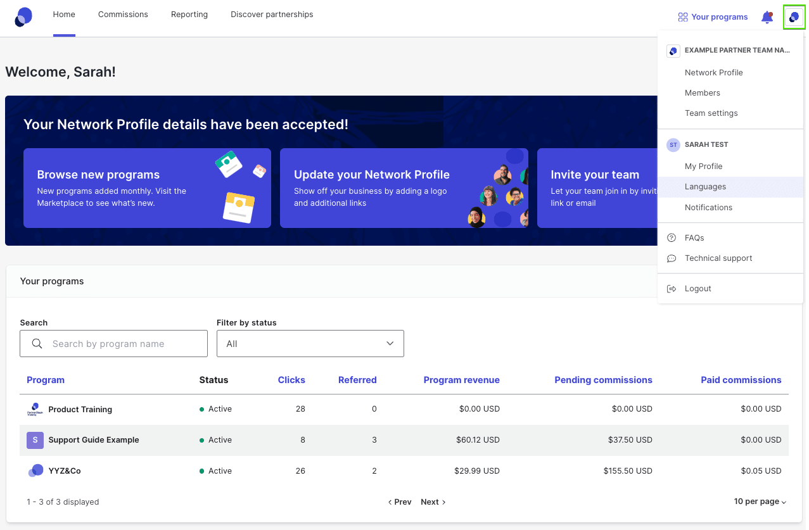Click the Product Training program logo

[35, 408]
